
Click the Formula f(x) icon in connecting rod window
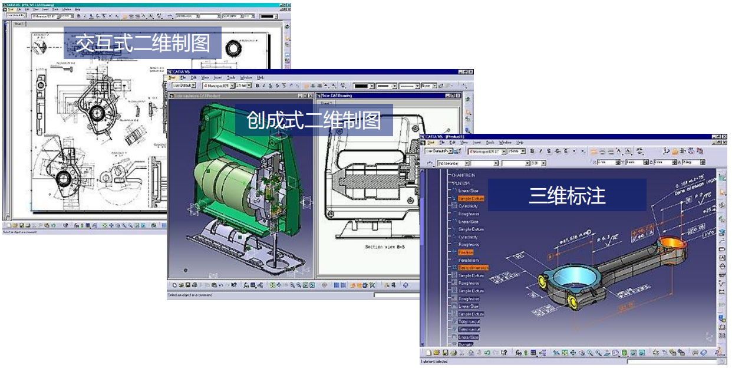[518, 353]
